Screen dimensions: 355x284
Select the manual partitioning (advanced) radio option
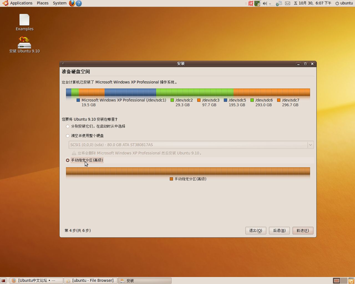click(68, 160)
